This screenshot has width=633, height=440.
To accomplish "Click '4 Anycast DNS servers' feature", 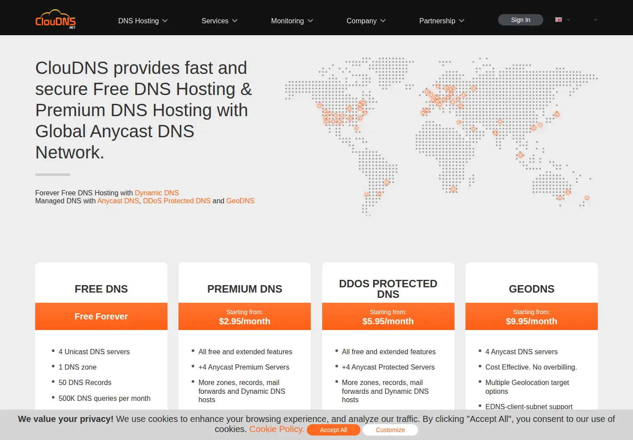I will (x=521, y=352).
